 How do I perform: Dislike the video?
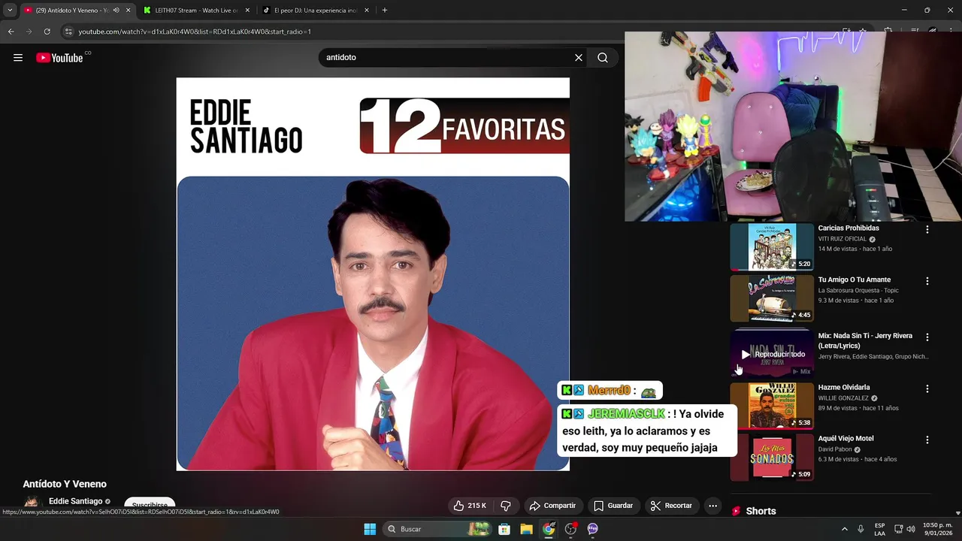coord(506,506)
